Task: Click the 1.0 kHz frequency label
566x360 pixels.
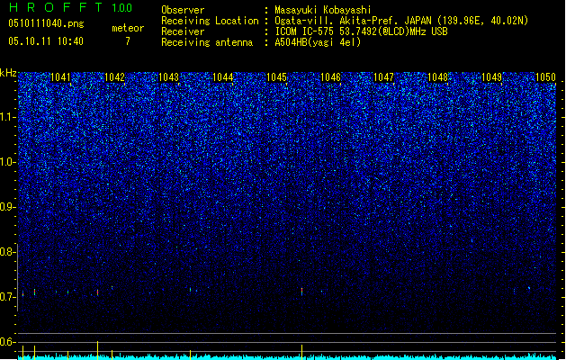Action: 7,162
